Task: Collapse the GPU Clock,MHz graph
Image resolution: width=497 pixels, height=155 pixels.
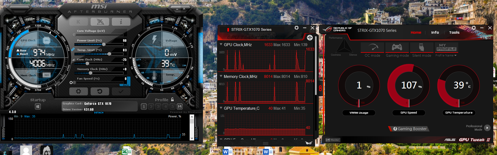Action: point(221,45)
